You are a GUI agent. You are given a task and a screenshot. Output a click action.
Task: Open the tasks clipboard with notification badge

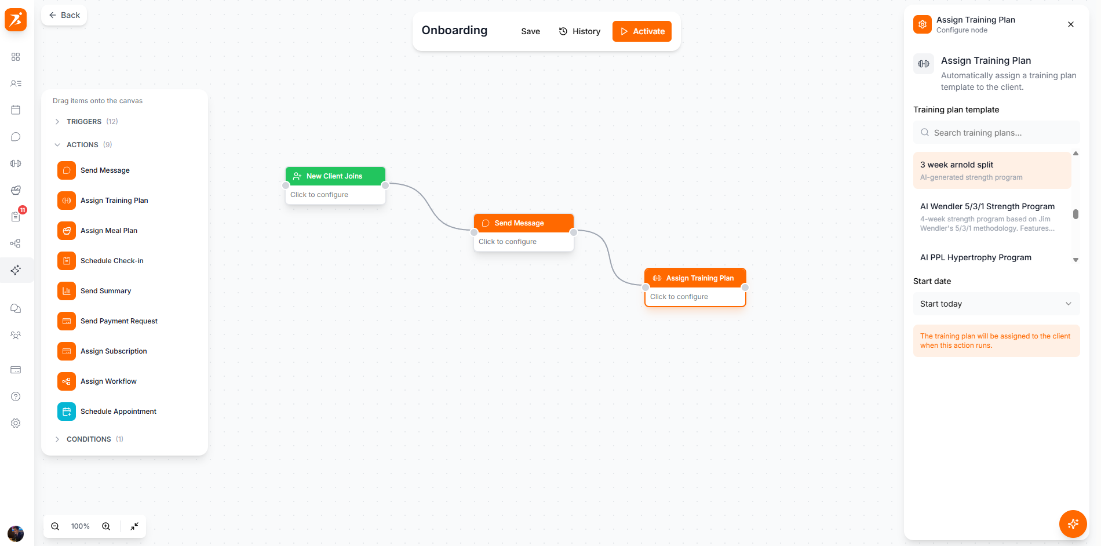(x=16, y=216)
